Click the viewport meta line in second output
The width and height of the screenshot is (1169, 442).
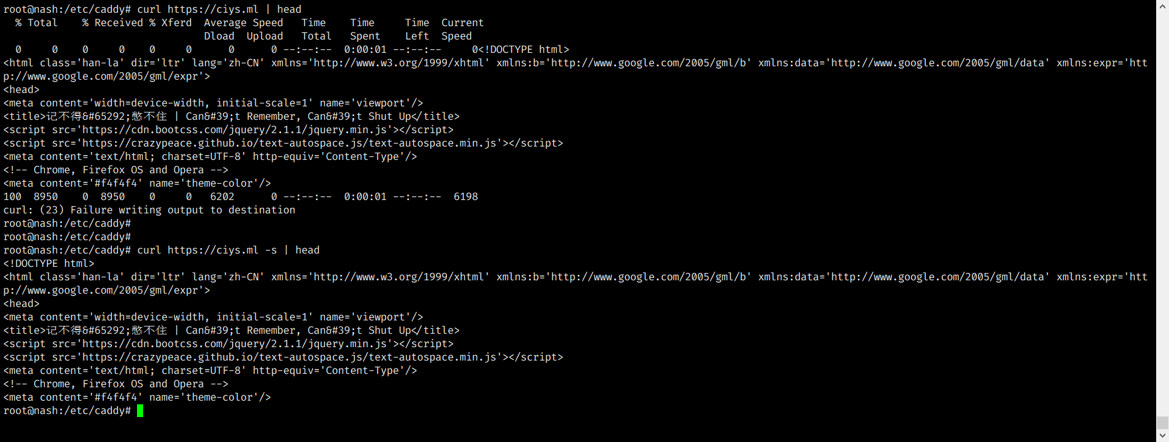tap(213, 317)
